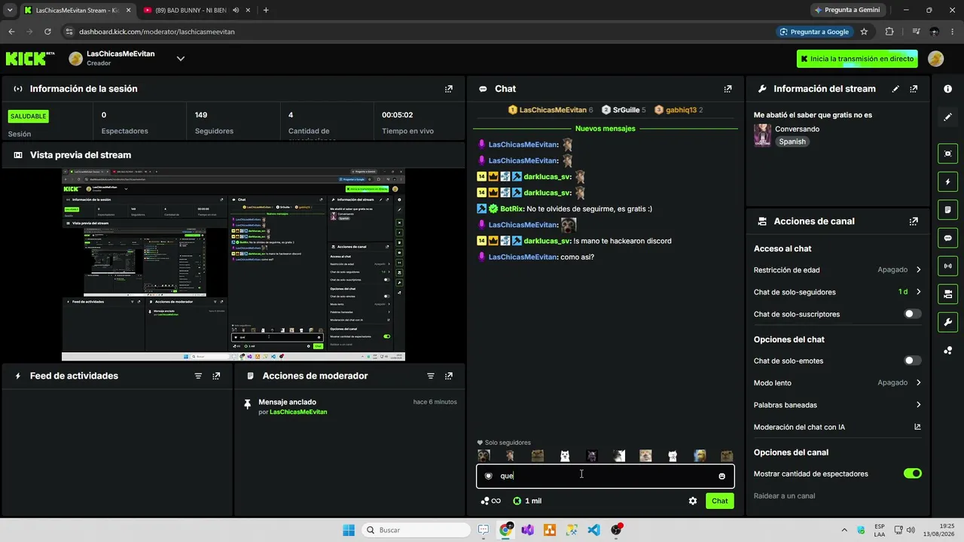Click the Chrome address bar URL
Image resolution: width=964 pixels, height=542 pixels.
157,32
